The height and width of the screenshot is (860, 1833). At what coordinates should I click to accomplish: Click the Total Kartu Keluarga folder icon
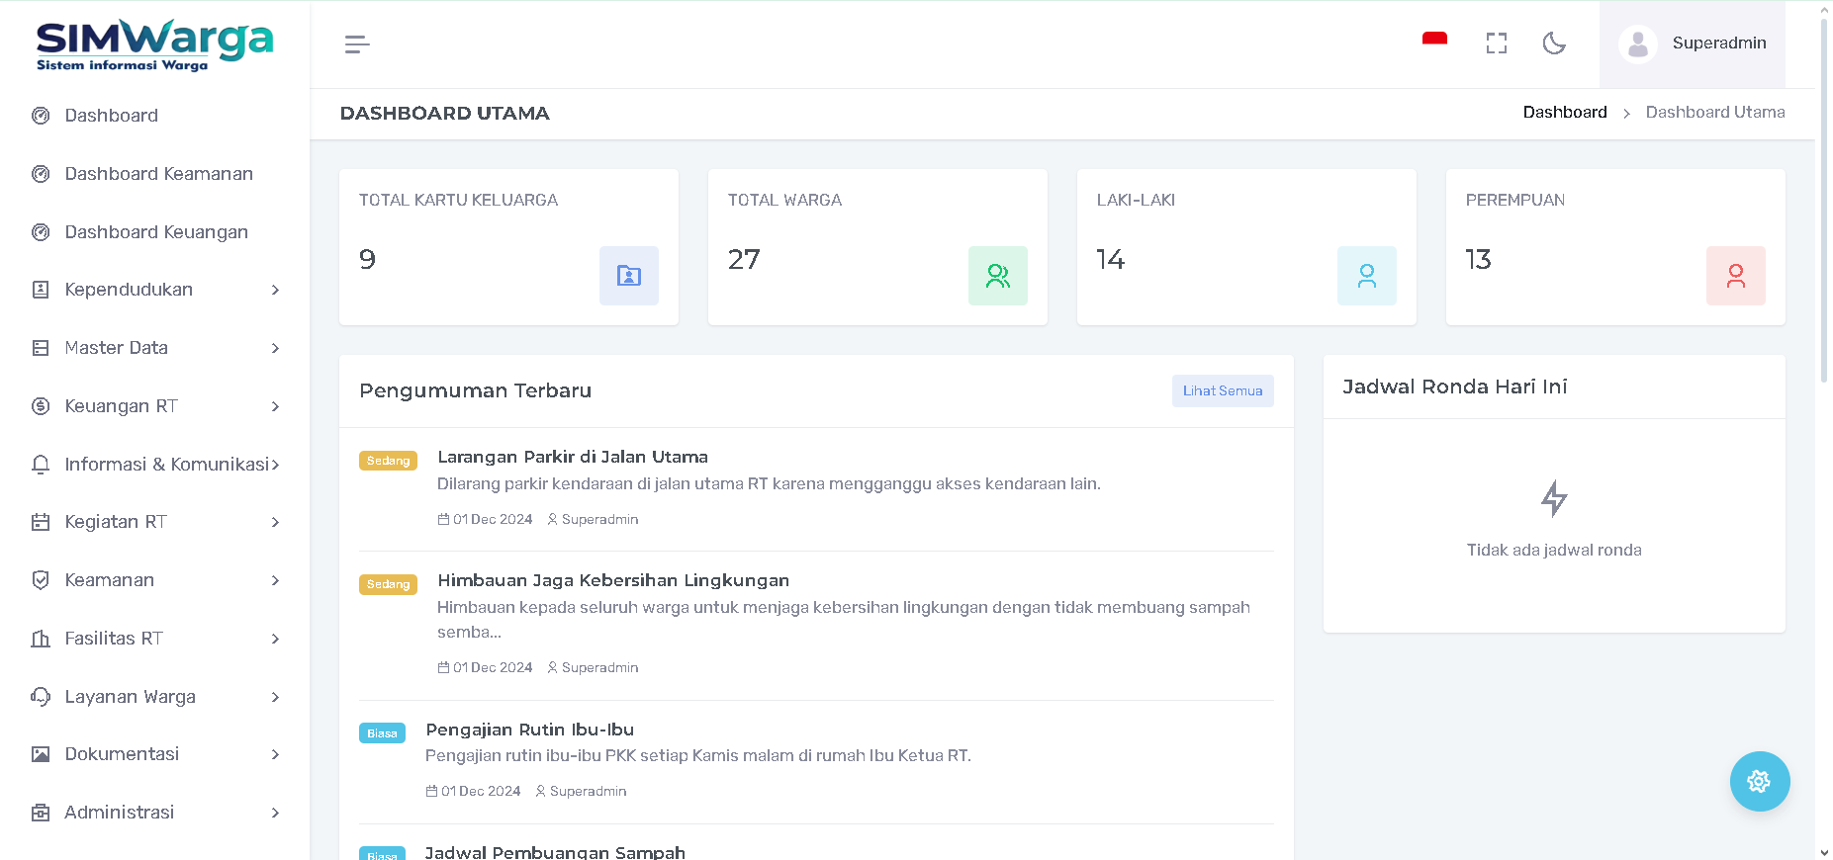628,276
